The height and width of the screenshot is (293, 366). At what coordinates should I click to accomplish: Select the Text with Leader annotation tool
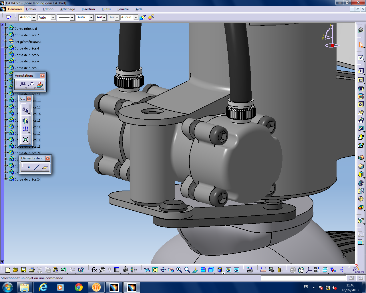[x=23, y=84]
